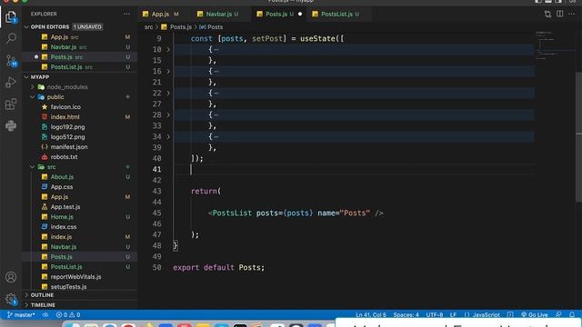Image resolution: width=582 pixels, height=327 pixels.
Task: Open the Explorer view in activity bar
Action: pyautogui.click(x=11, y=17)
